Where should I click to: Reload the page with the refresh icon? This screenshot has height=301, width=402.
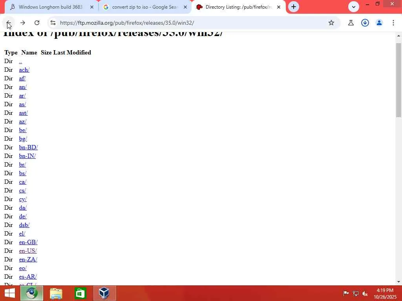(x=37, y=23)
